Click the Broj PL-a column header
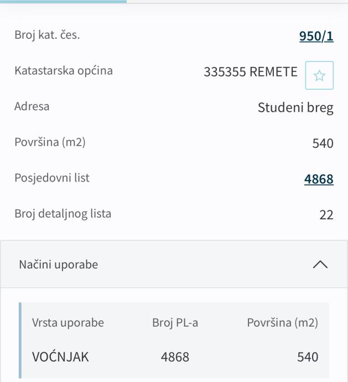This screenshot has width=348, height=382. [175, 323]
